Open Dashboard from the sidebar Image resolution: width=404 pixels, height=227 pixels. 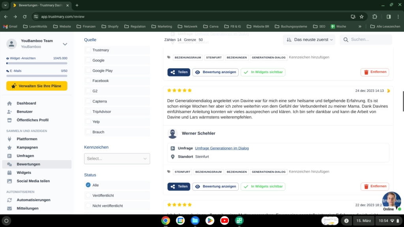point(26,103)
